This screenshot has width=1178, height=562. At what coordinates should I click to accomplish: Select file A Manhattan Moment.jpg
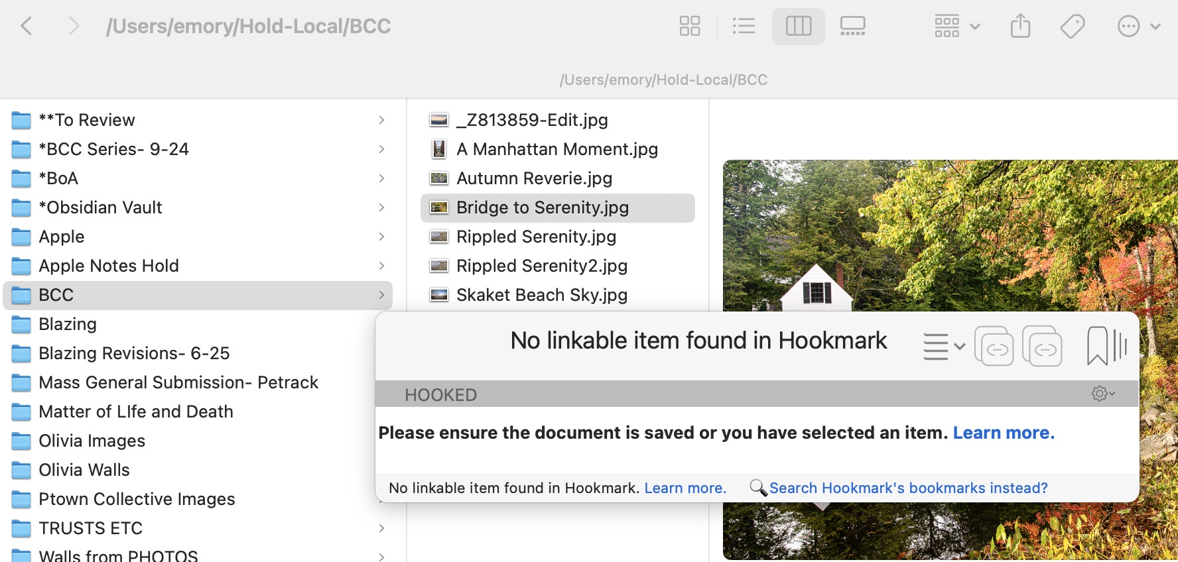pos(558,149)
